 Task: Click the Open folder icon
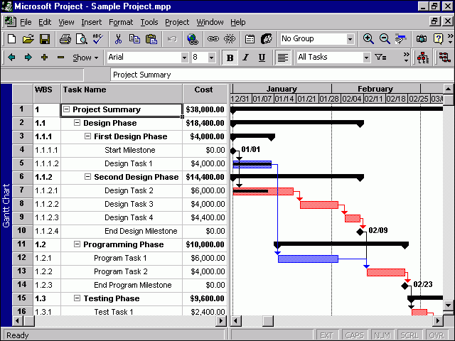coord(28,39)
